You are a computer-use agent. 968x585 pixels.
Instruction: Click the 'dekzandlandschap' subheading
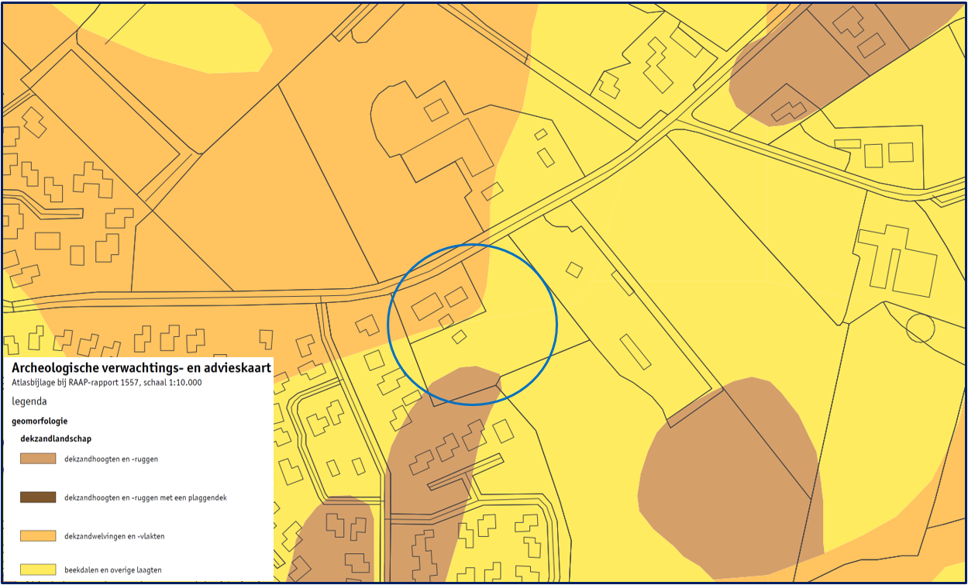point(56,439)
